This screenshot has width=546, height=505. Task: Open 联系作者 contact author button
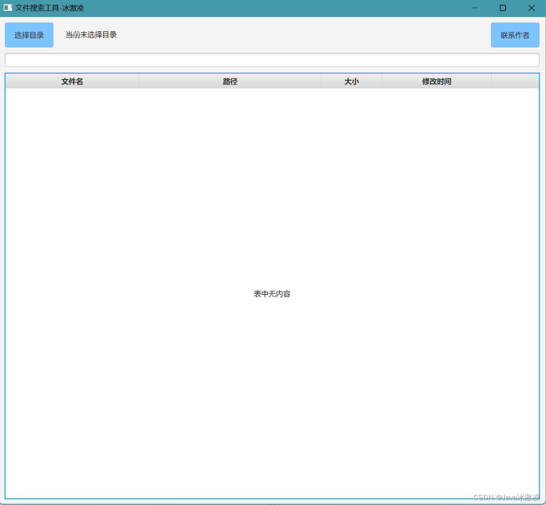point(515,35)
